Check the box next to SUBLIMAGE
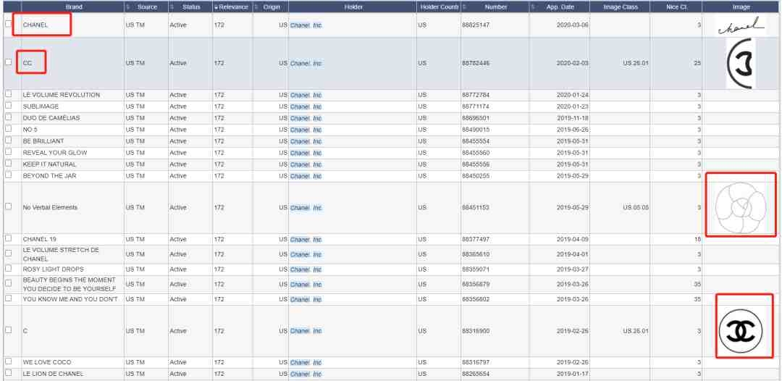The width and height of the screenshot is (782, 381). pos(9,106)
